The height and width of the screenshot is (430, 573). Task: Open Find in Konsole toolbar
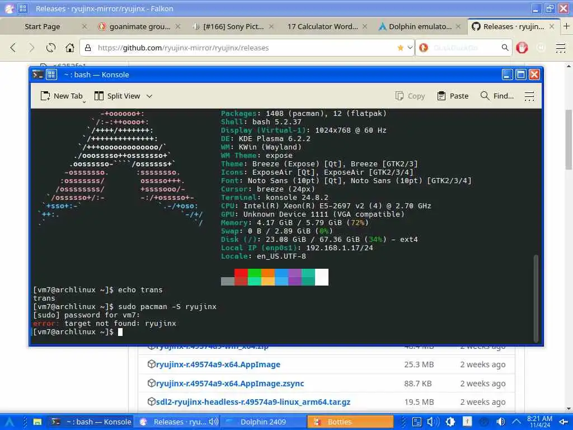[x=497, y=96]
